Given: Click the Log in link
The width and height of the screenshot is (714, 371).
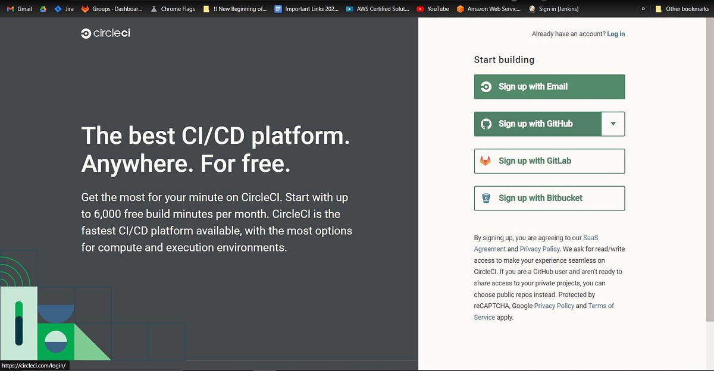Looking at the screenshot, I should 616,34.
